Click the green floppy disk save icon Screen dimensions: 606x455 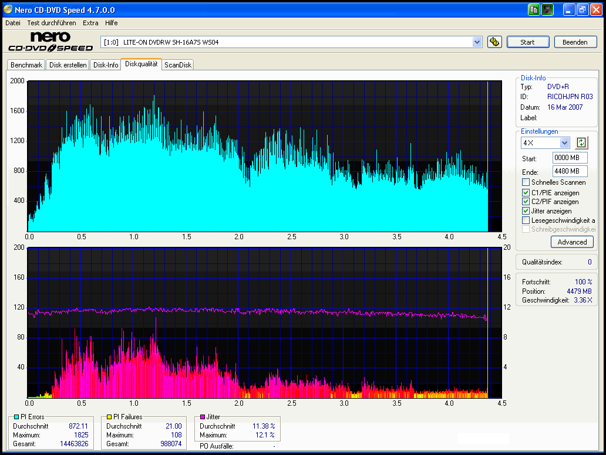click(547, 9)
